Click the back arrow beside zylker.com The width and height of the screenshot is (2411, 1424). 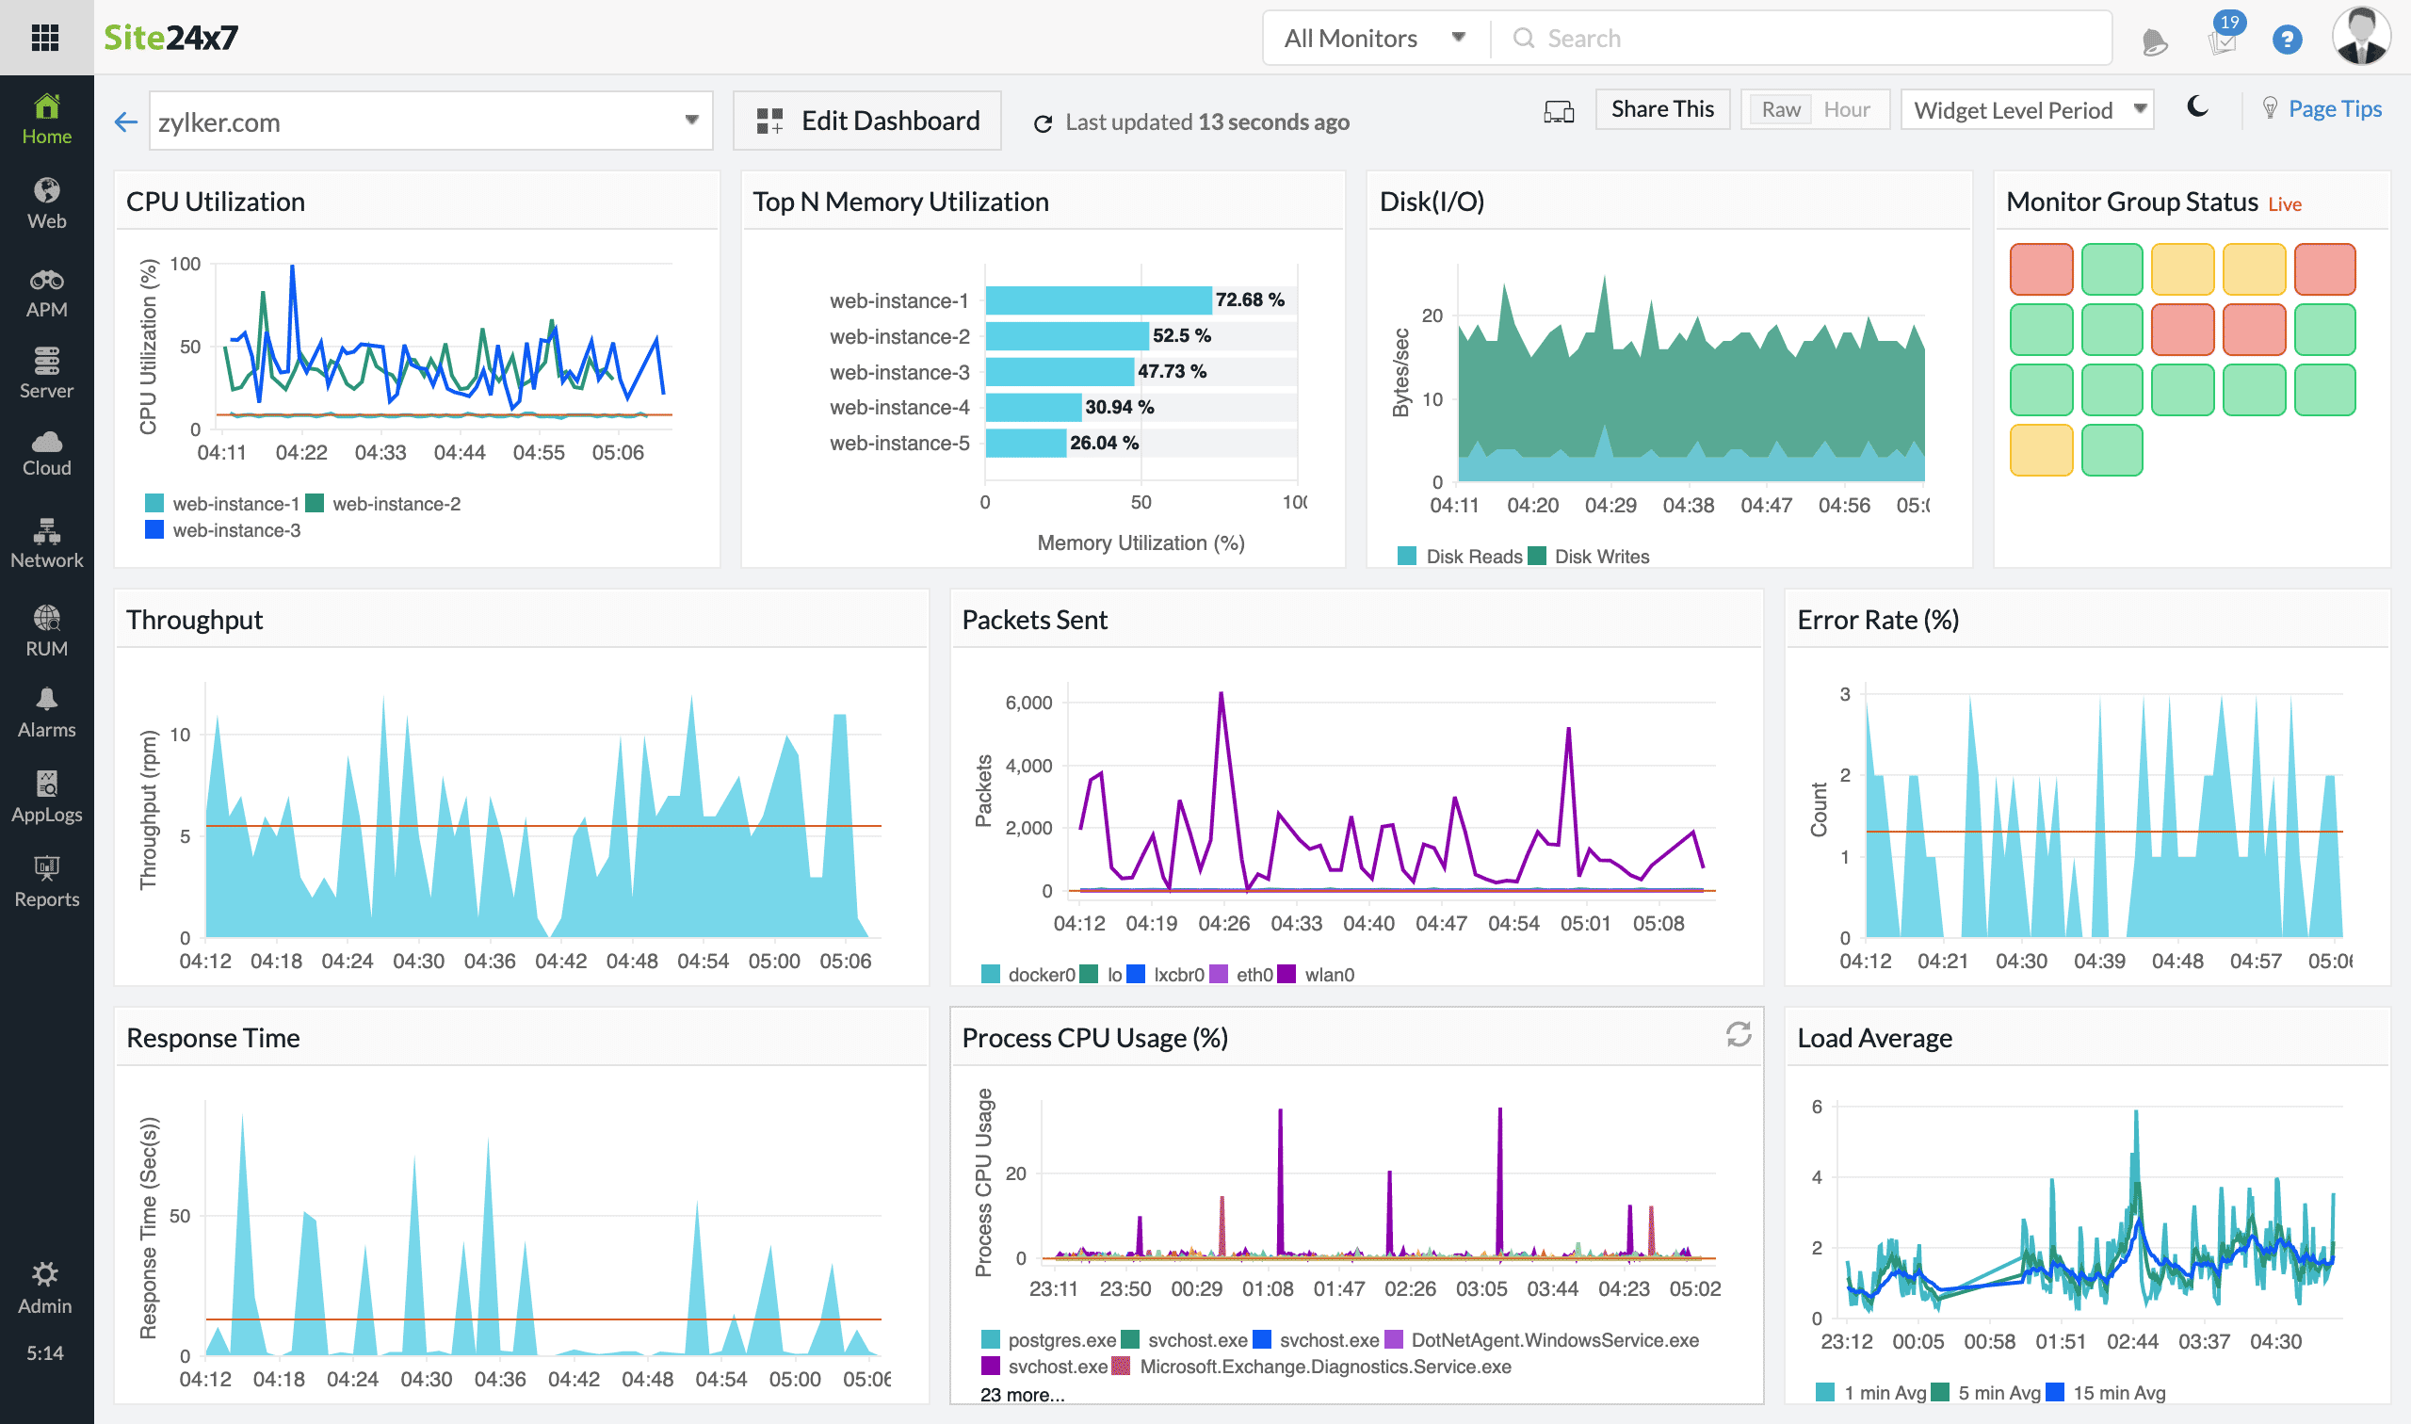pyautogui.click(x=125, y=121)
